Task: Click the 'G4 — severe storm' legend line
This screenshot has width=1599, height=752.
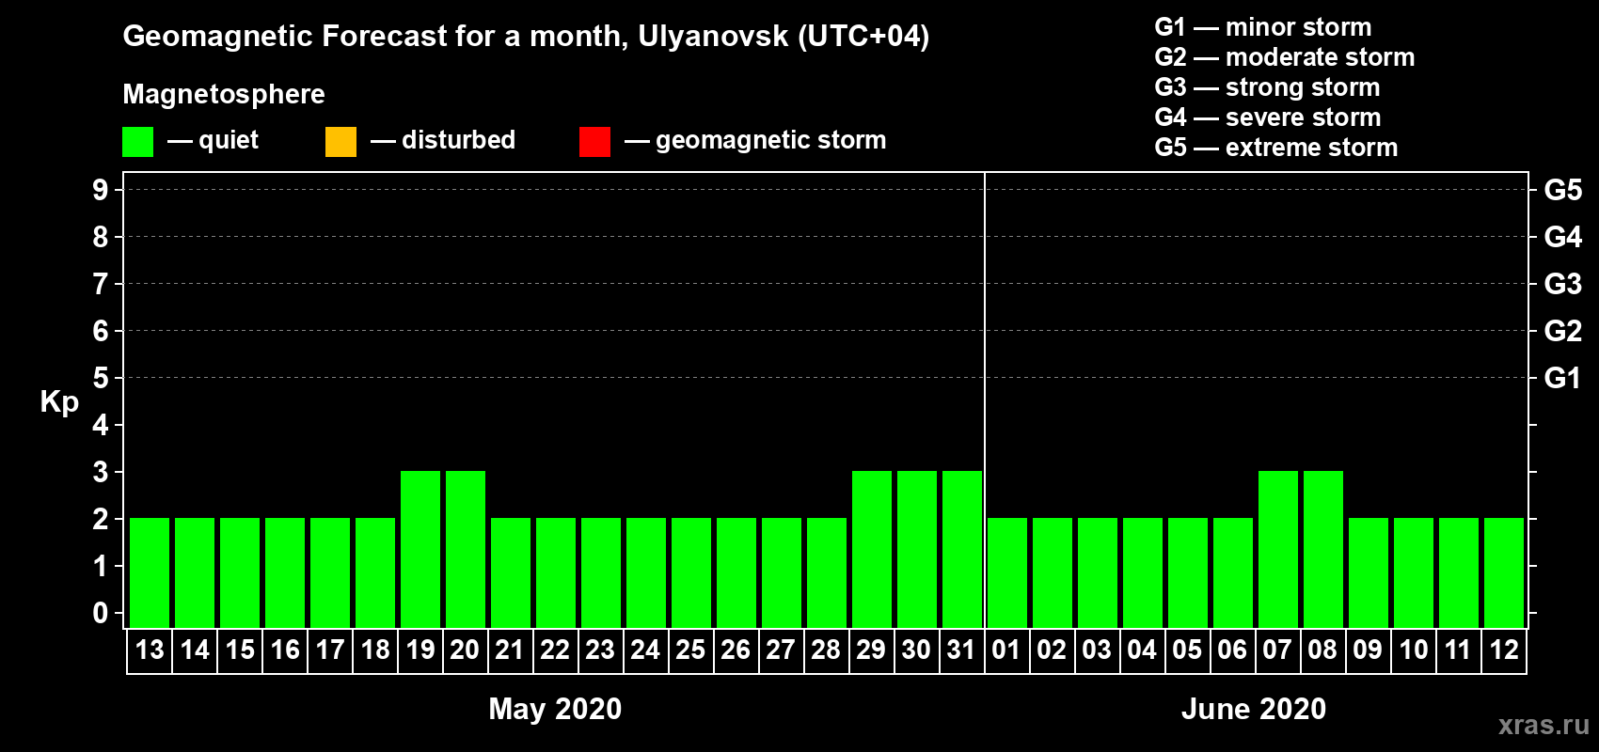Action: coord(1268,117)
